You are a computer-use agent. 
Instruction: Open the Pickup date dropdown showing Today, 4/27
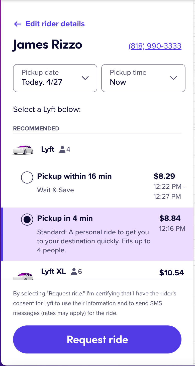(55, 78)
